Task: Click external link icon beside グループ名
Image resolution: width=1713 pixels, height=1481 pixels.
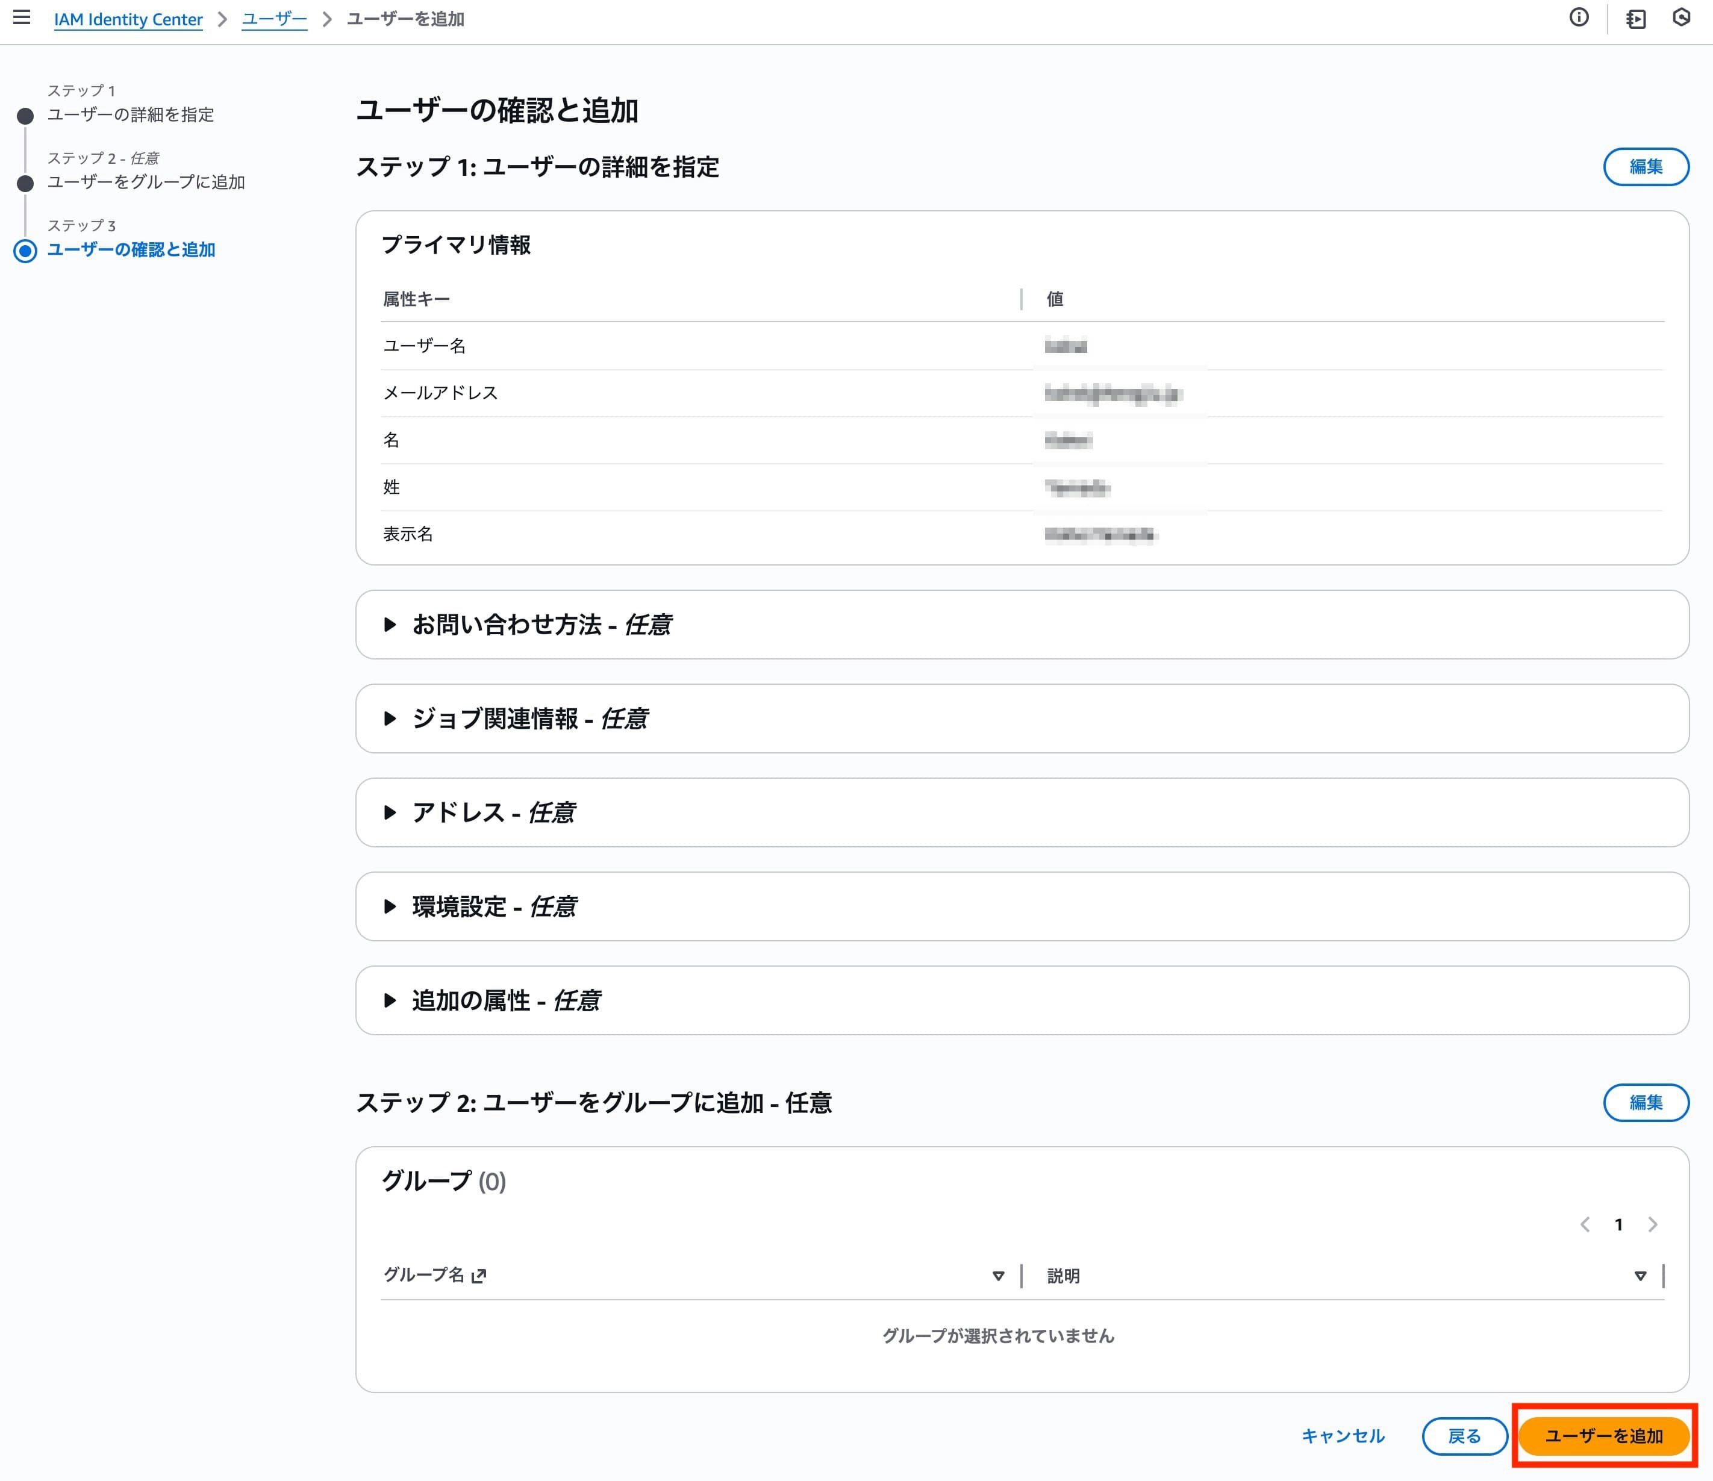Action: click(x=479, y=1276)
